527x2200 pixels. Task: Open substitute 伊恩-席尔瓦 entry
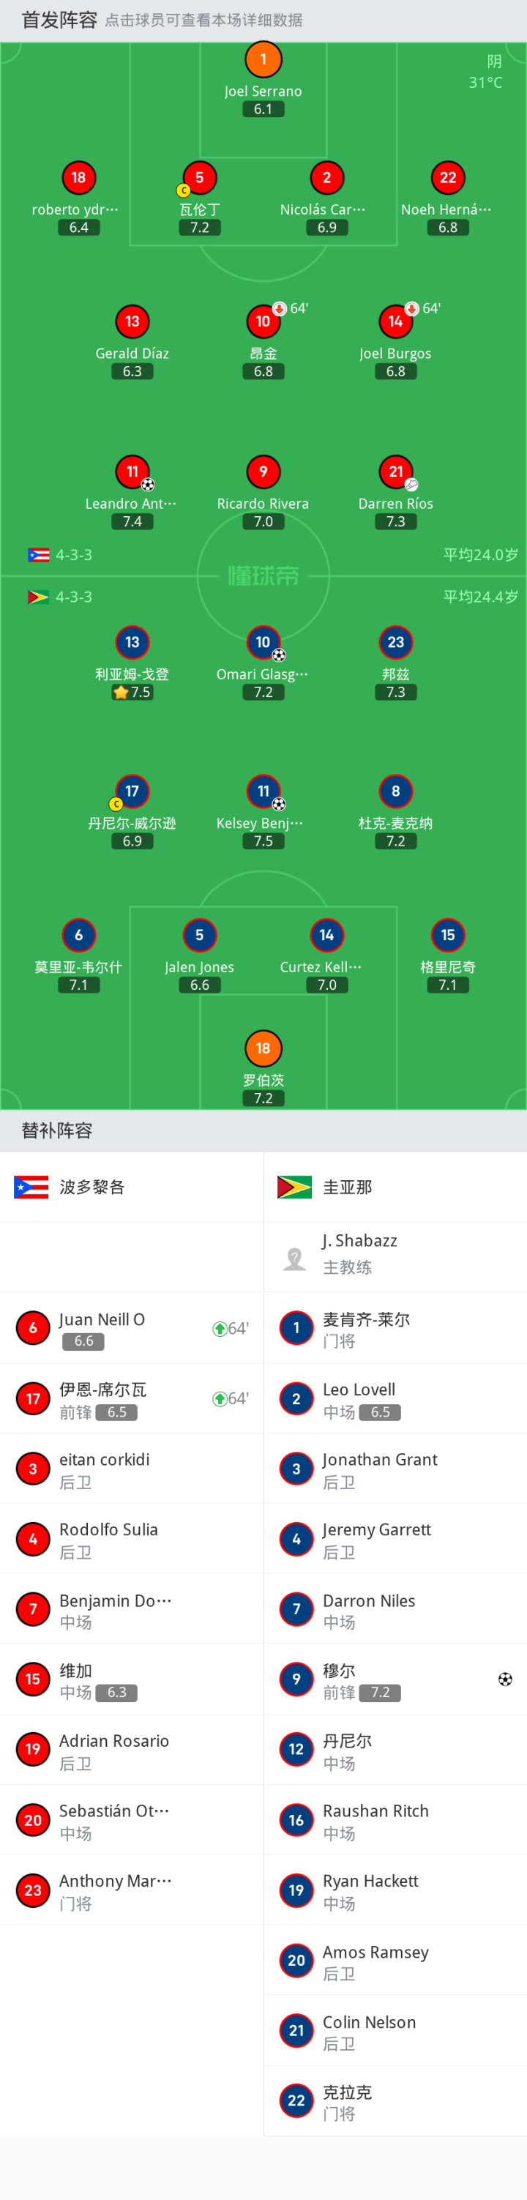point(132,1398)
